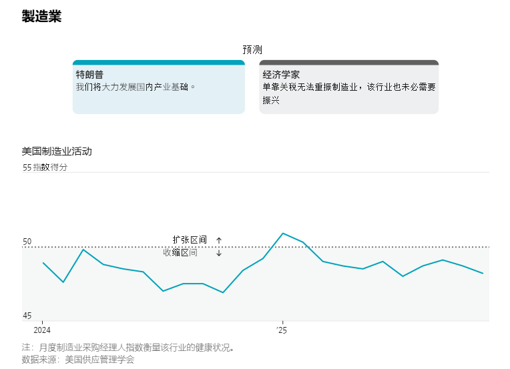Click the down arrow beside 收缩区间
The width and height of the screenshot is (510, 369).
pos(219,253)
